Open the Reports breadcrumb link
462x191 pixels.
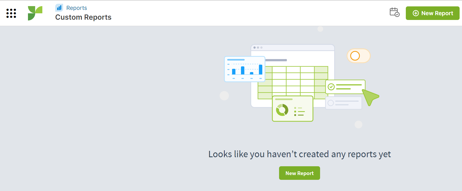(76, 8)
